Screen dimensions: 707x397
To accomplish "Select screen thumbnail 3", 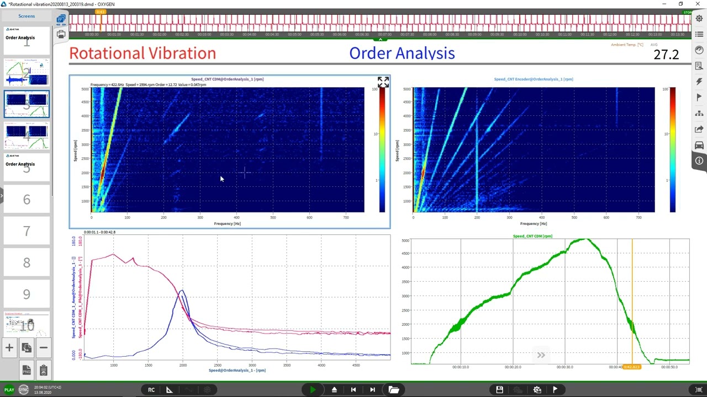I will click(27, 104).
